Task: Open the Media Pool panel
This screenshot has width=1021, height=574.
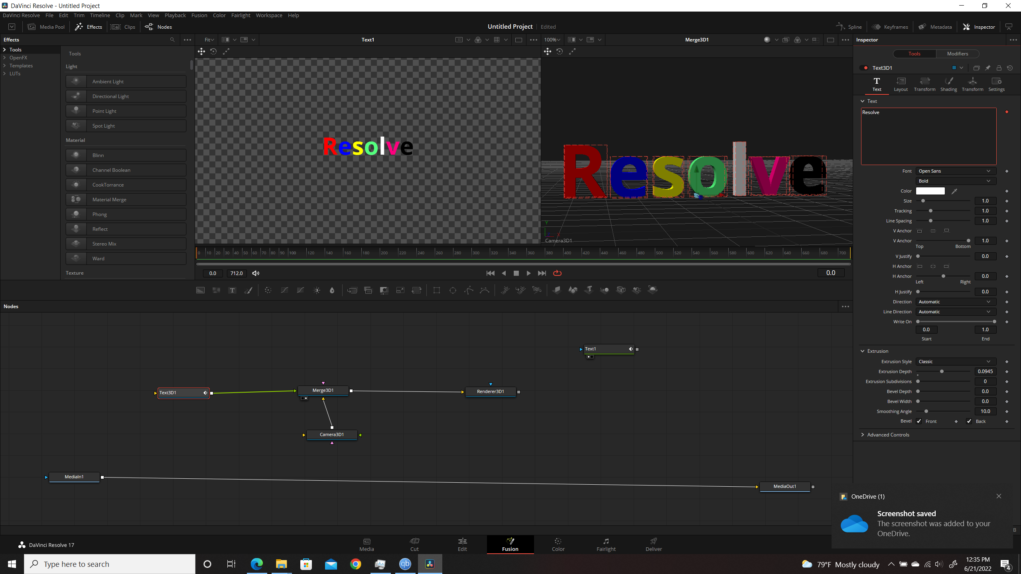Action: click(46, 27)
